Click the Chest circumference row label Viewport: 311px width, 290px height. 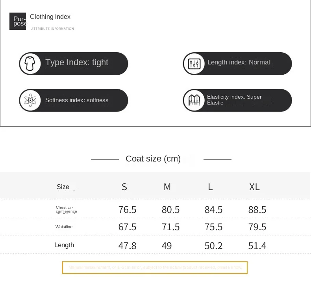(x=66, y=209)
